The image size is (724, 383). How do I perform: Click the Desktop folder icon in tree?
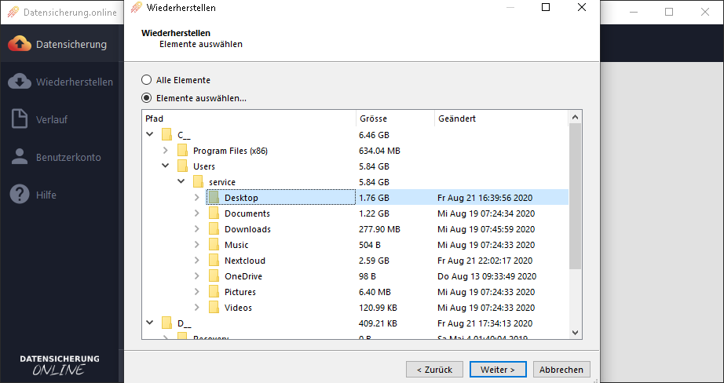214,198
